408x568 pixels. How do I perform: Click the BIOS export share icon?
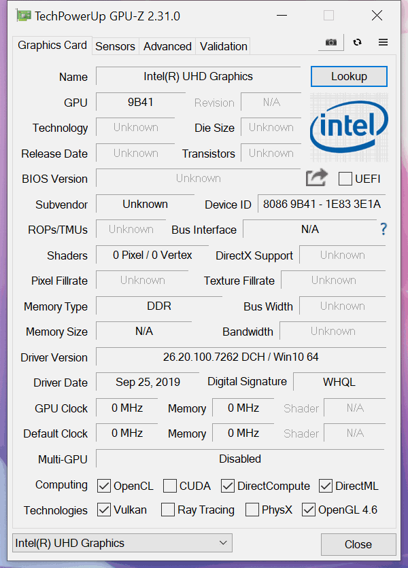pos(316,178)
